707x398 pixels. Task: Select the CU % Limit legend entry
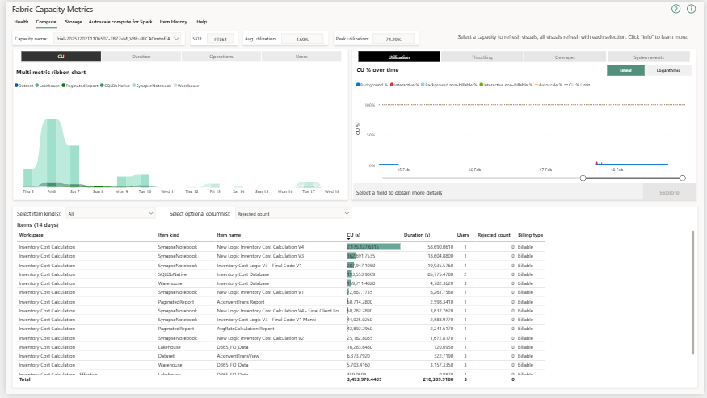[577, 85]
